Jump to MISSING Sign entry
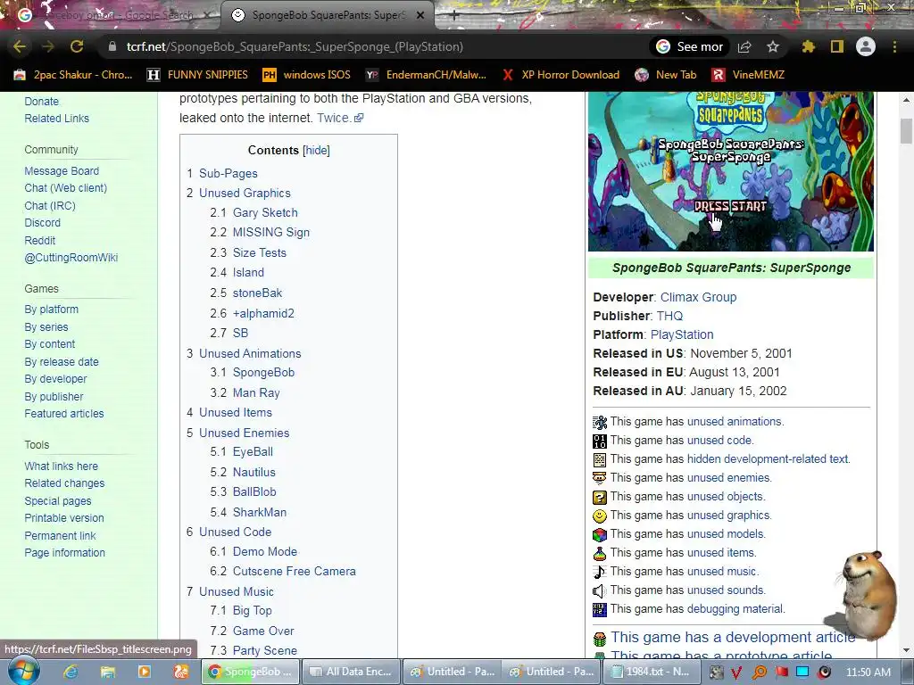 tap(271, 233)
